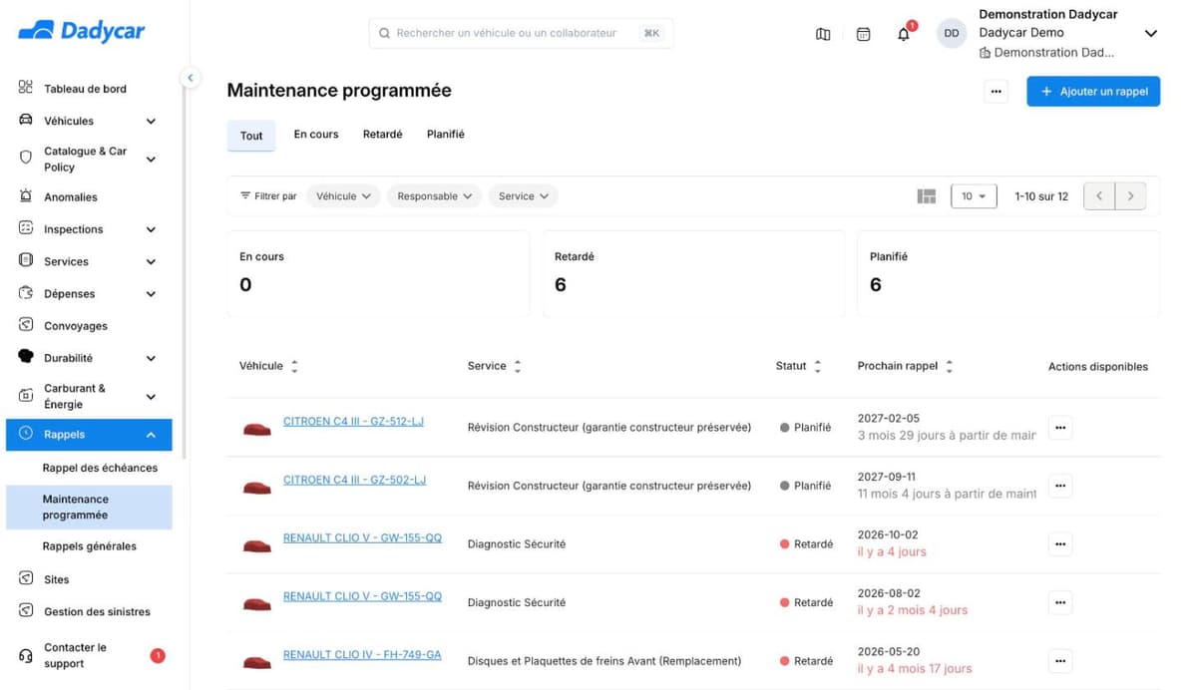Open the map view icon in header
The height and width of the screenshot is (690, 1197).
tap(823, 34)
